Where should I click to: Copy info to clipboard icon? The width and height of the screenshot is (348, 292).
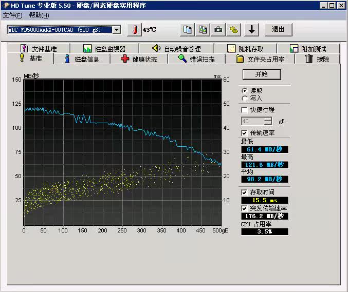click(187, 29)
